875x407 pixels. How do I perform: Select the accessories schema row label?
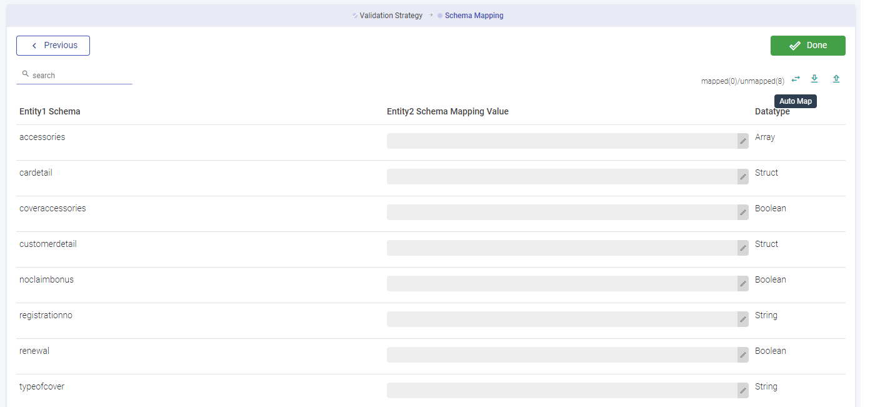click(x=42, y=137)
